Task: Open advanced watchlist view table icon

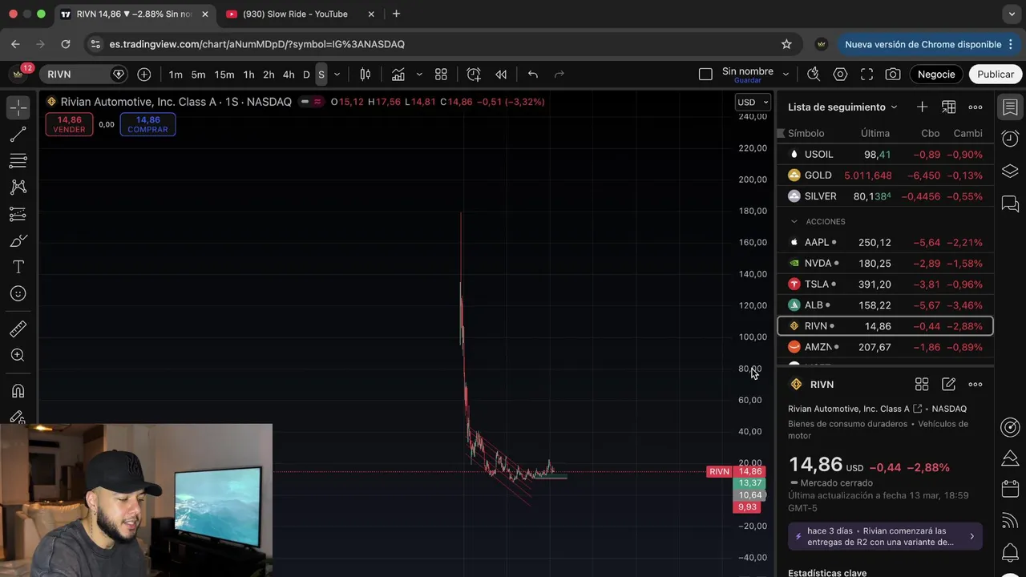Action: coord(949,107)
